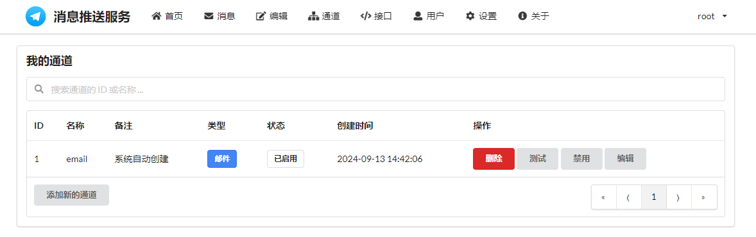Click the user silhouette icon
This screenshot has height=237, width=756.
418,16
